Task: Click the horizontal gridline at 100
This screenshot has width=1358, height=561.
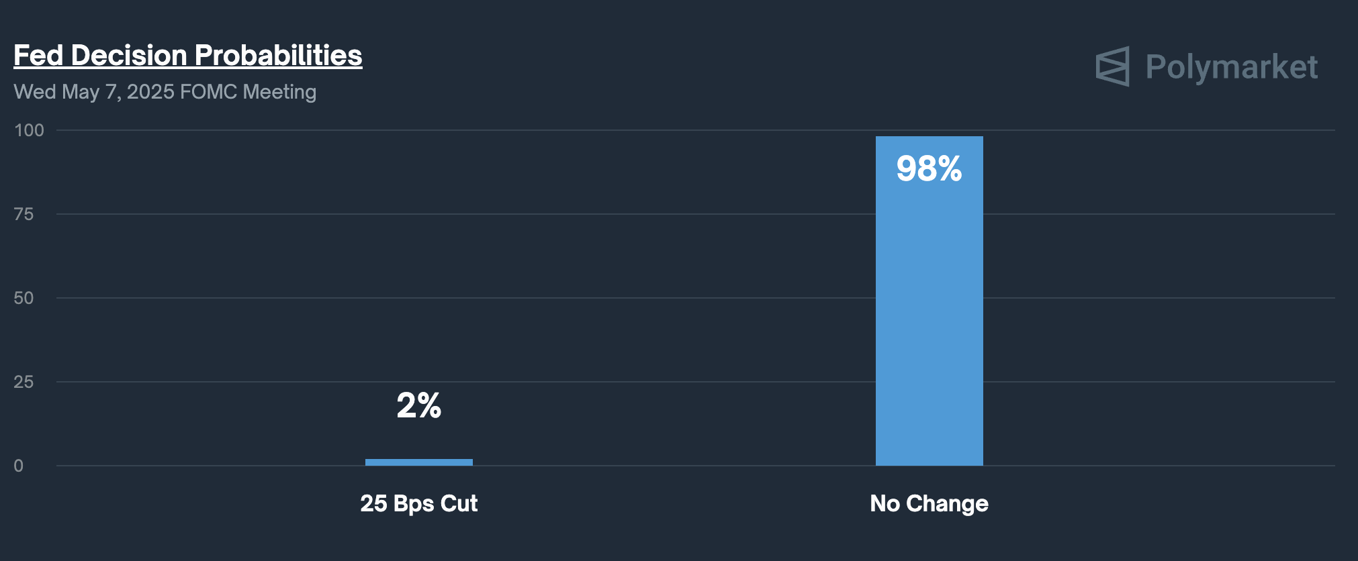Action: point(604,130)
